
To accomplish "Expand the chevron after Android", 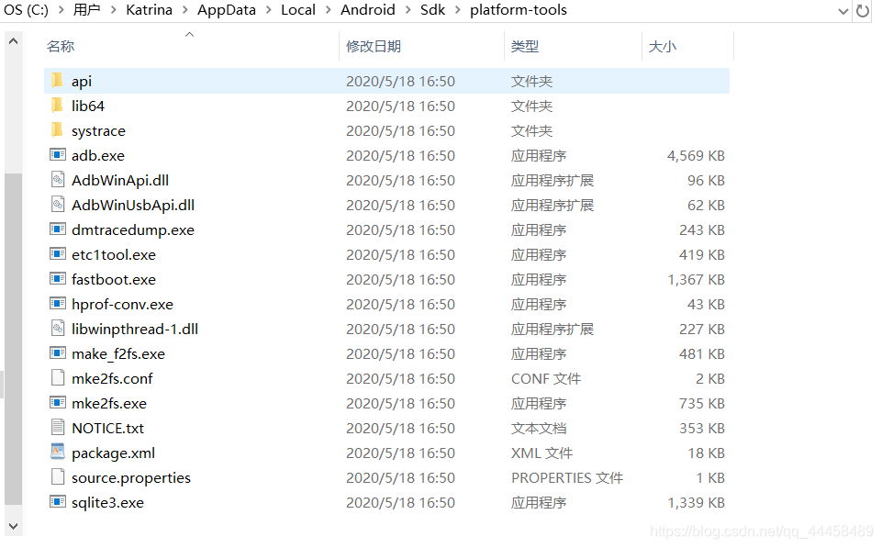I will [408, 10].
